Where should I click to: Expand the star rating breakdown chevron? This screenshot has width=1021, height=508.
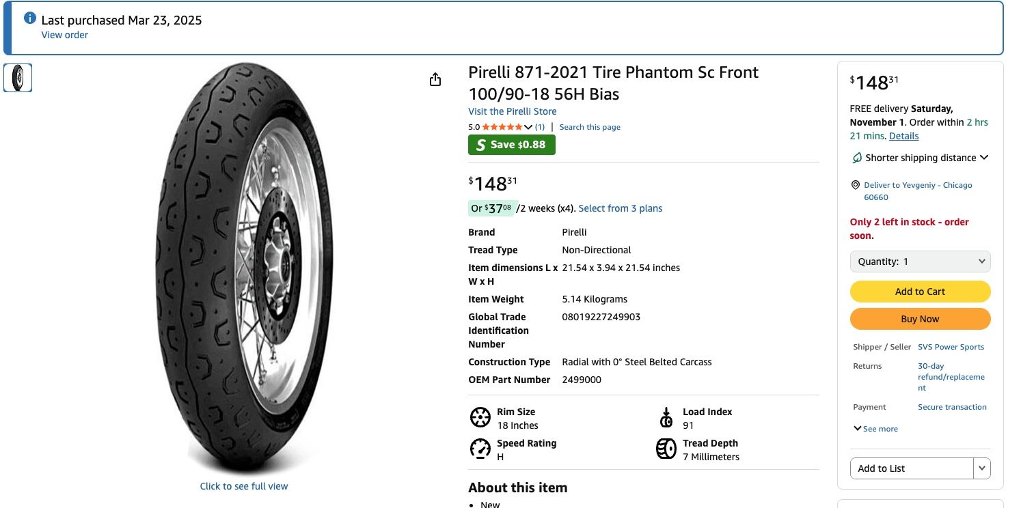pyautogui.click(x=528, y=127)
